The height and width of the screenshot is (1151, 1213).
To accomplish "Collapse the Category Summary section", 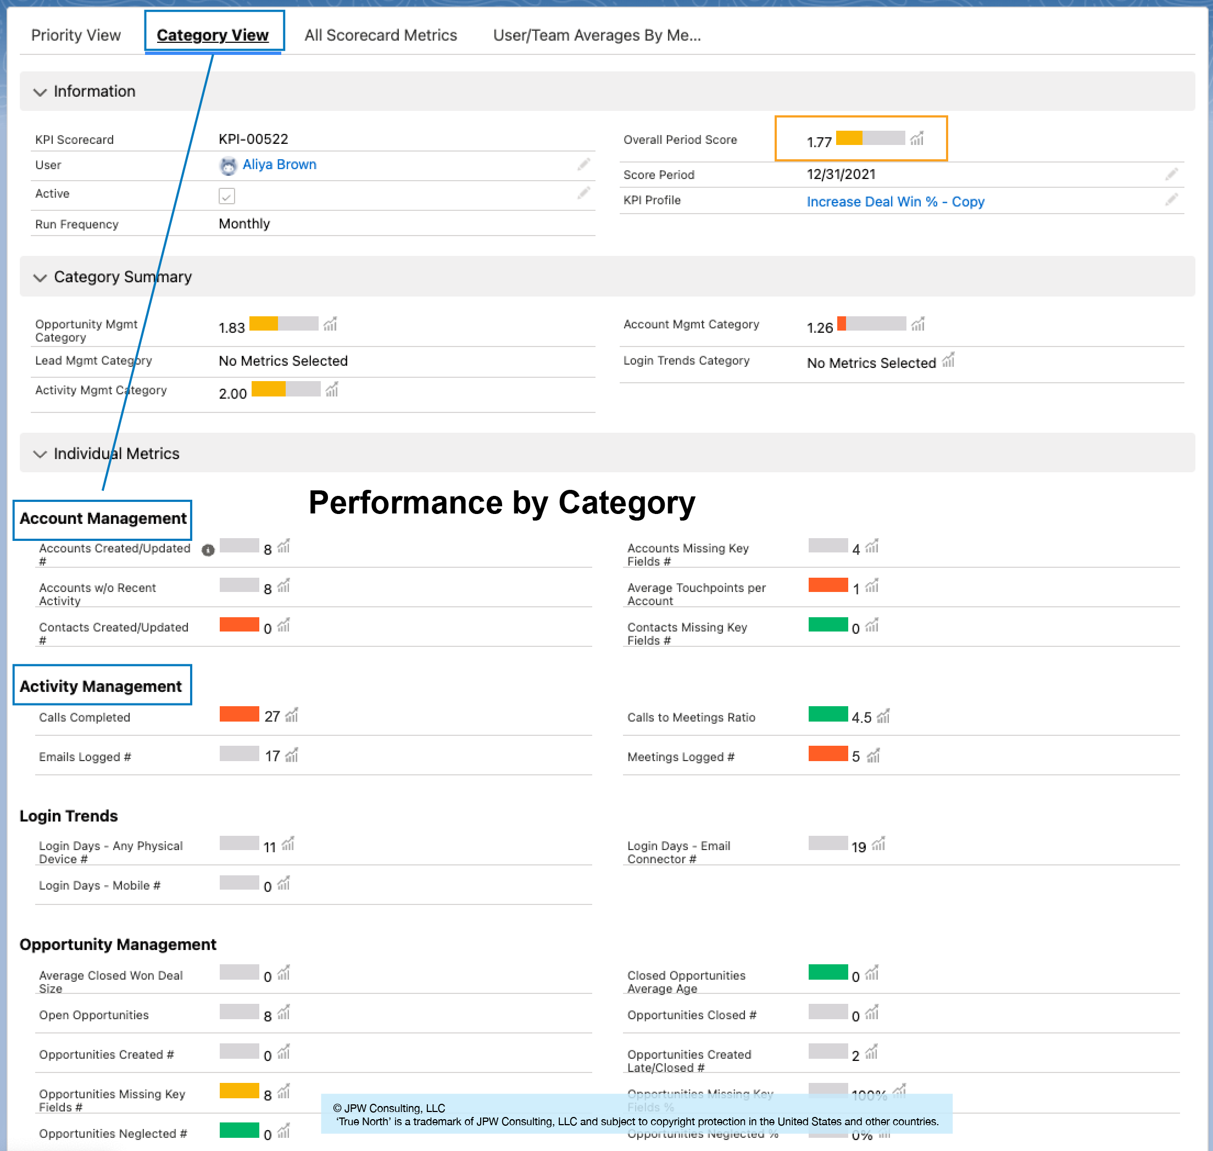I will point(40,277).
